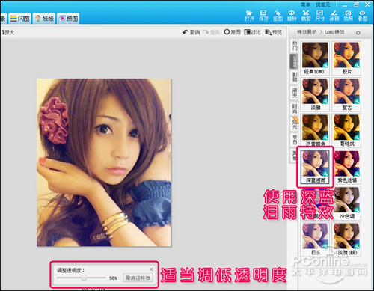Toggle the 对比 compare view
This screenshot has height=291, width=374.
(252, 32)
